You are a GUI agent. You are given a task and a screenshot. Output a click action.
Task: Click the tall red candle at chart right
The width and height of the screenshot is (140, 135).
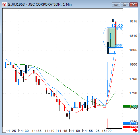point(116,33)
